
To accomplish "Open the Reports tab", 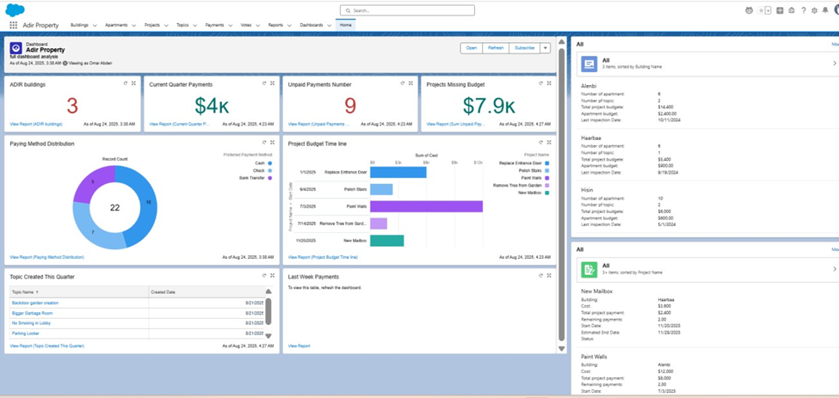I will [275, 26].
